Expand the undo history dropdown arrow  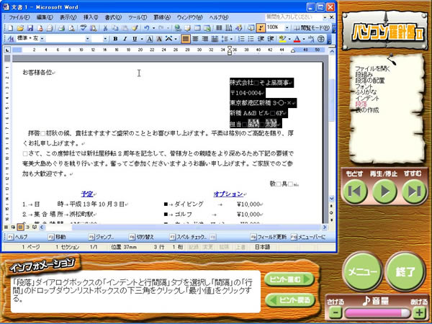pyautogui.click(x=153, y=28)
